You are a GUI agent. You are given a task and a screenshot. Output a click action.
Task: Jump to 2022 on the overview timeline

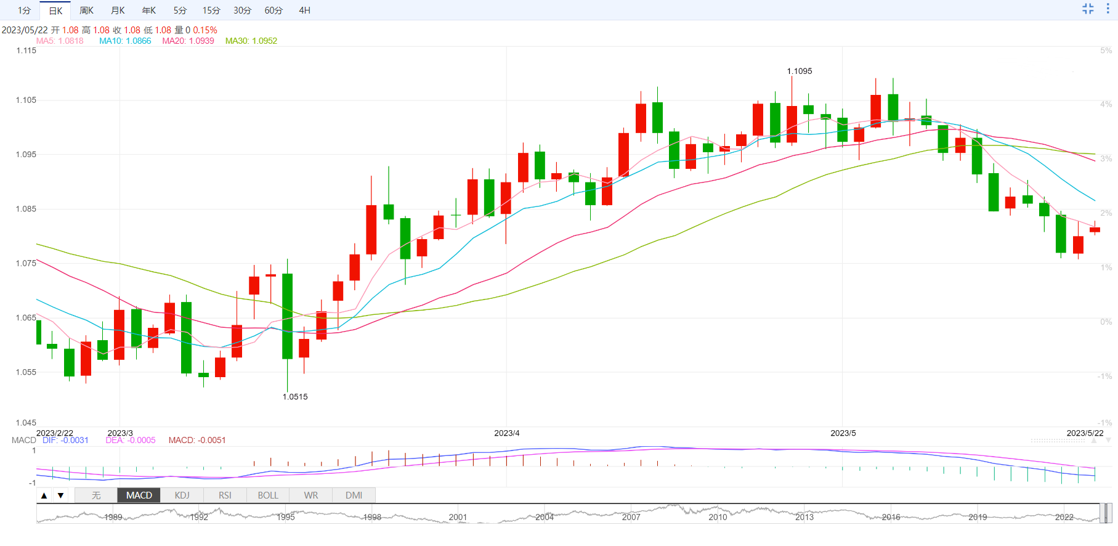(1064, 517)
